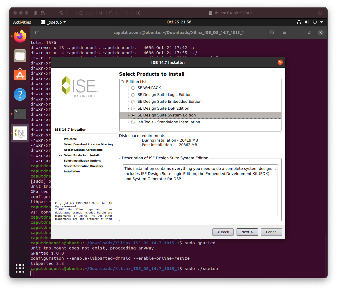Screen dimensions: 337x290
Task: Click the 'sudo gparted' terminal command
Action: point(200,243)
